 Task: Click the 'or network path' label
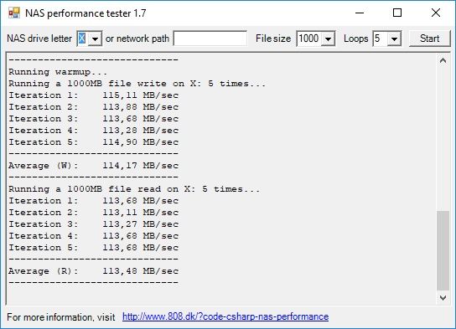pos(137,39)
